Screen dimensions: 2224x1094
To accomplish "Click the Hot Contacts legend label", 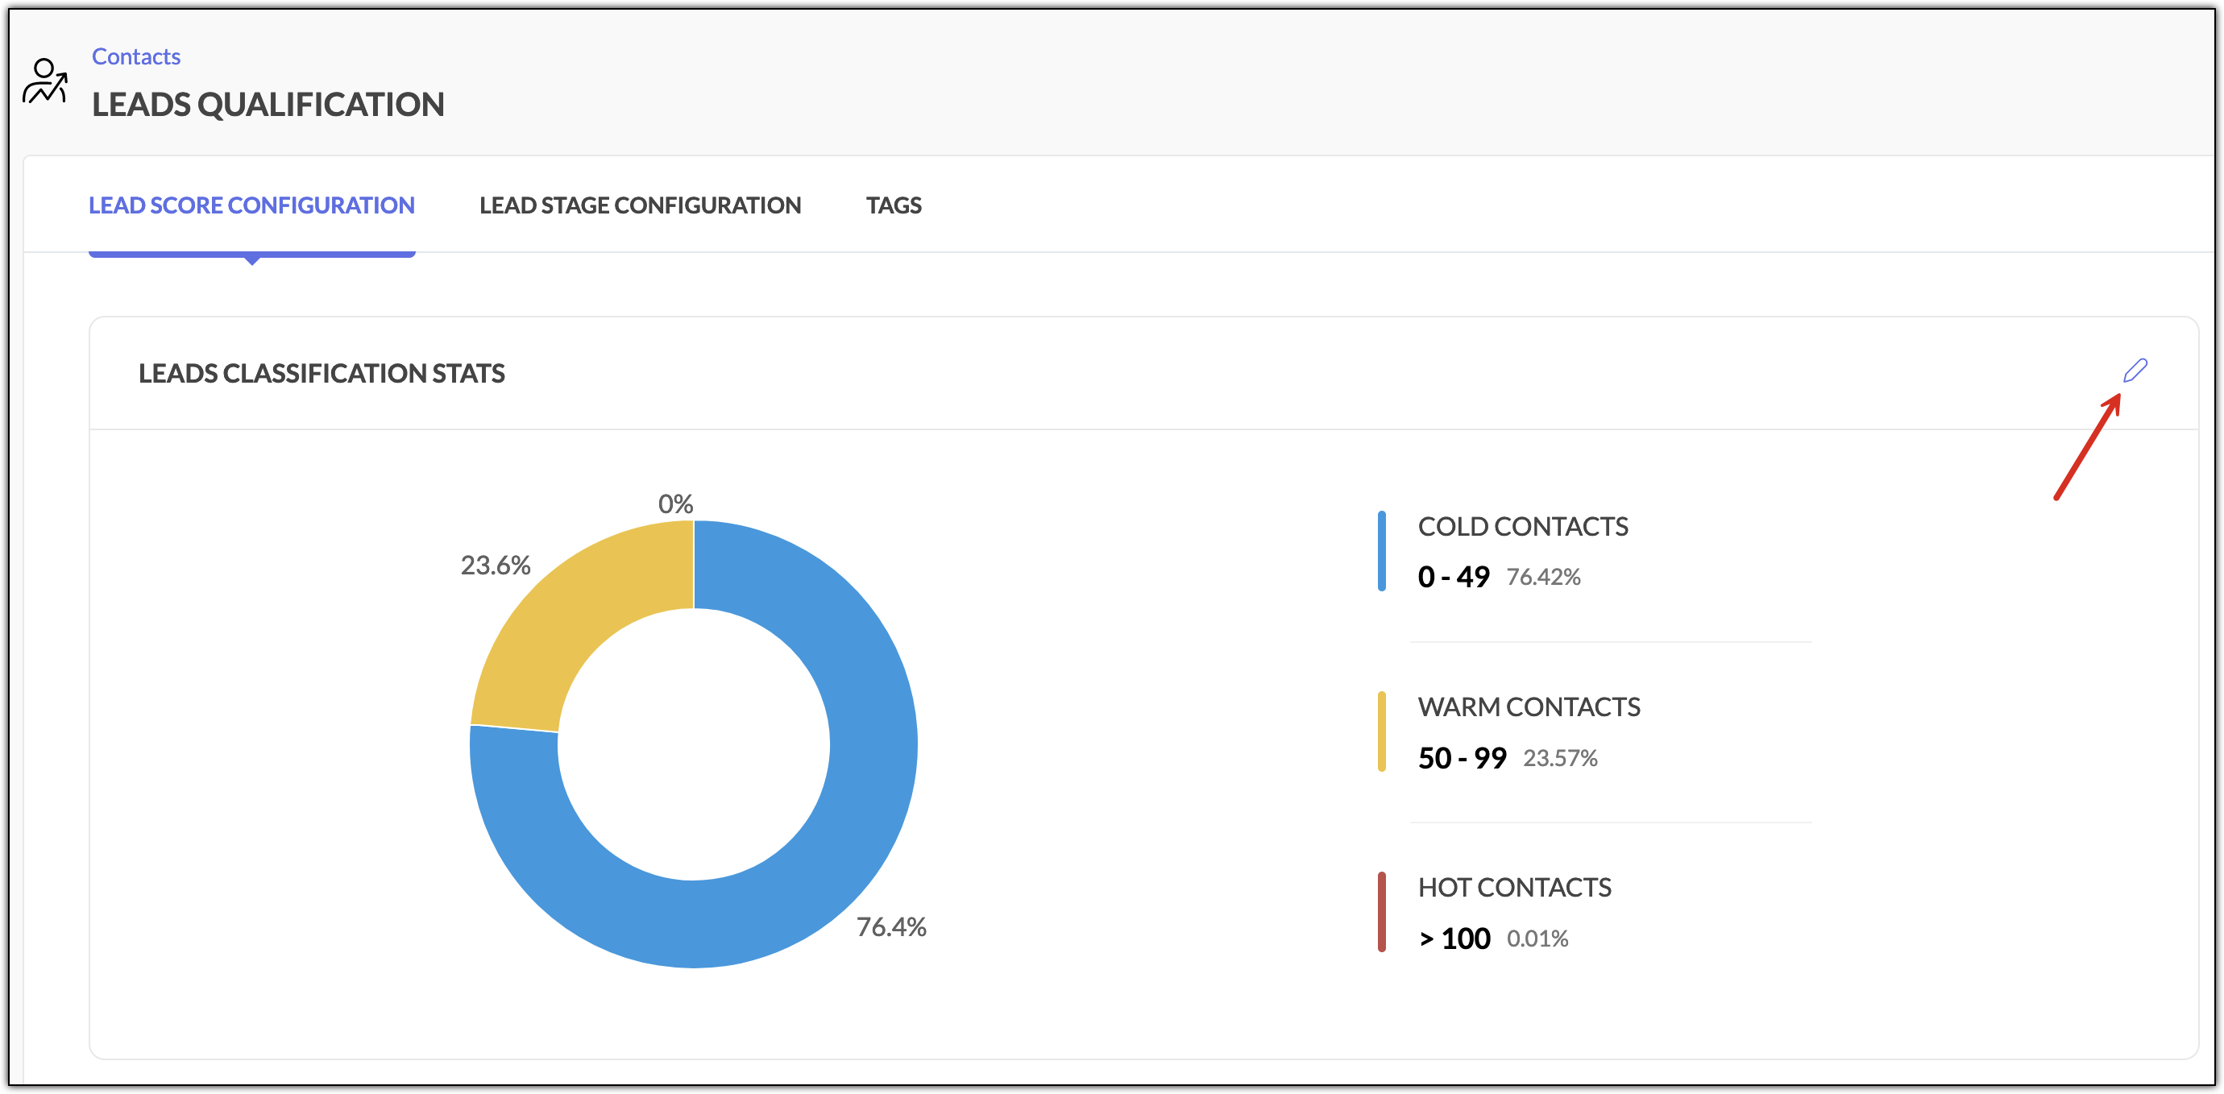I will click(1514, 887).
